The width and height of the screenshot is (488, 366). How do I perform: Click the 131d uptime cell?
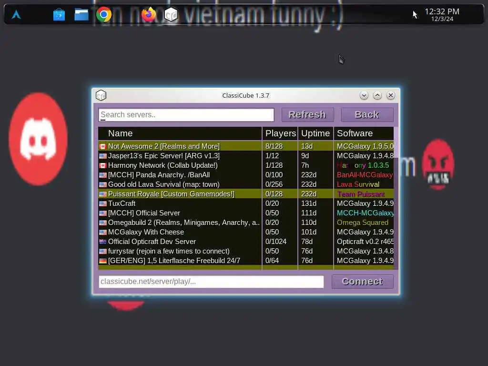click(x=315, y=203)
